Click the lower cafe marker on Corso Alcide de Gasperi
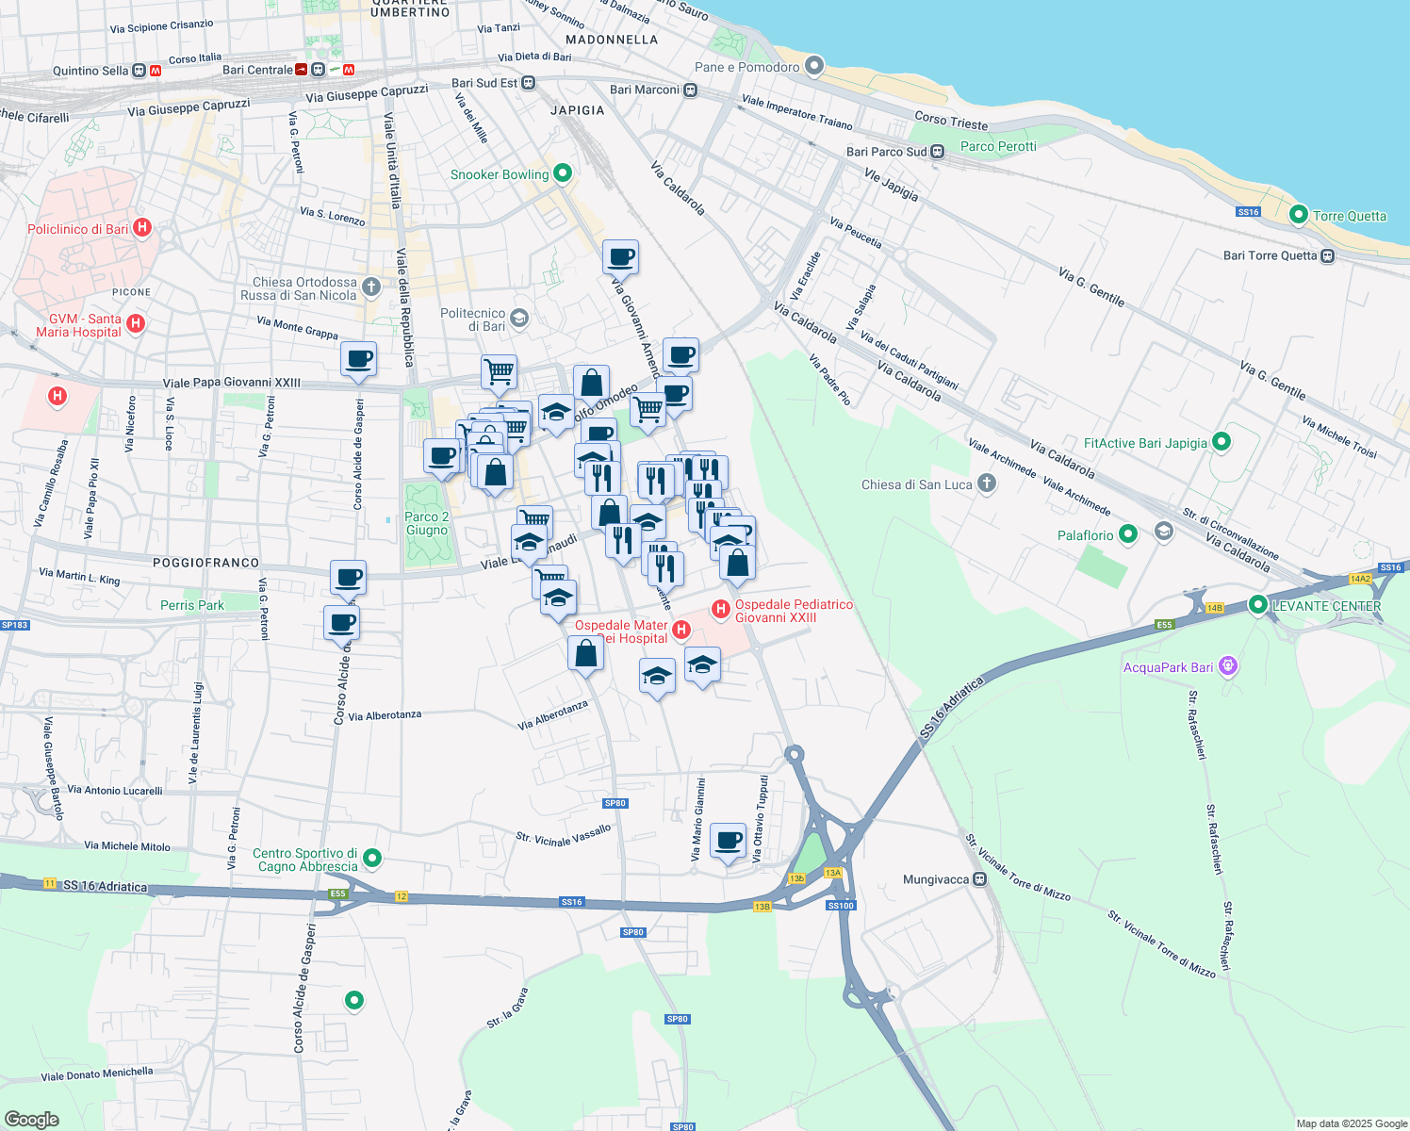The image size is (1410, 1131). (x=341, y=624)
